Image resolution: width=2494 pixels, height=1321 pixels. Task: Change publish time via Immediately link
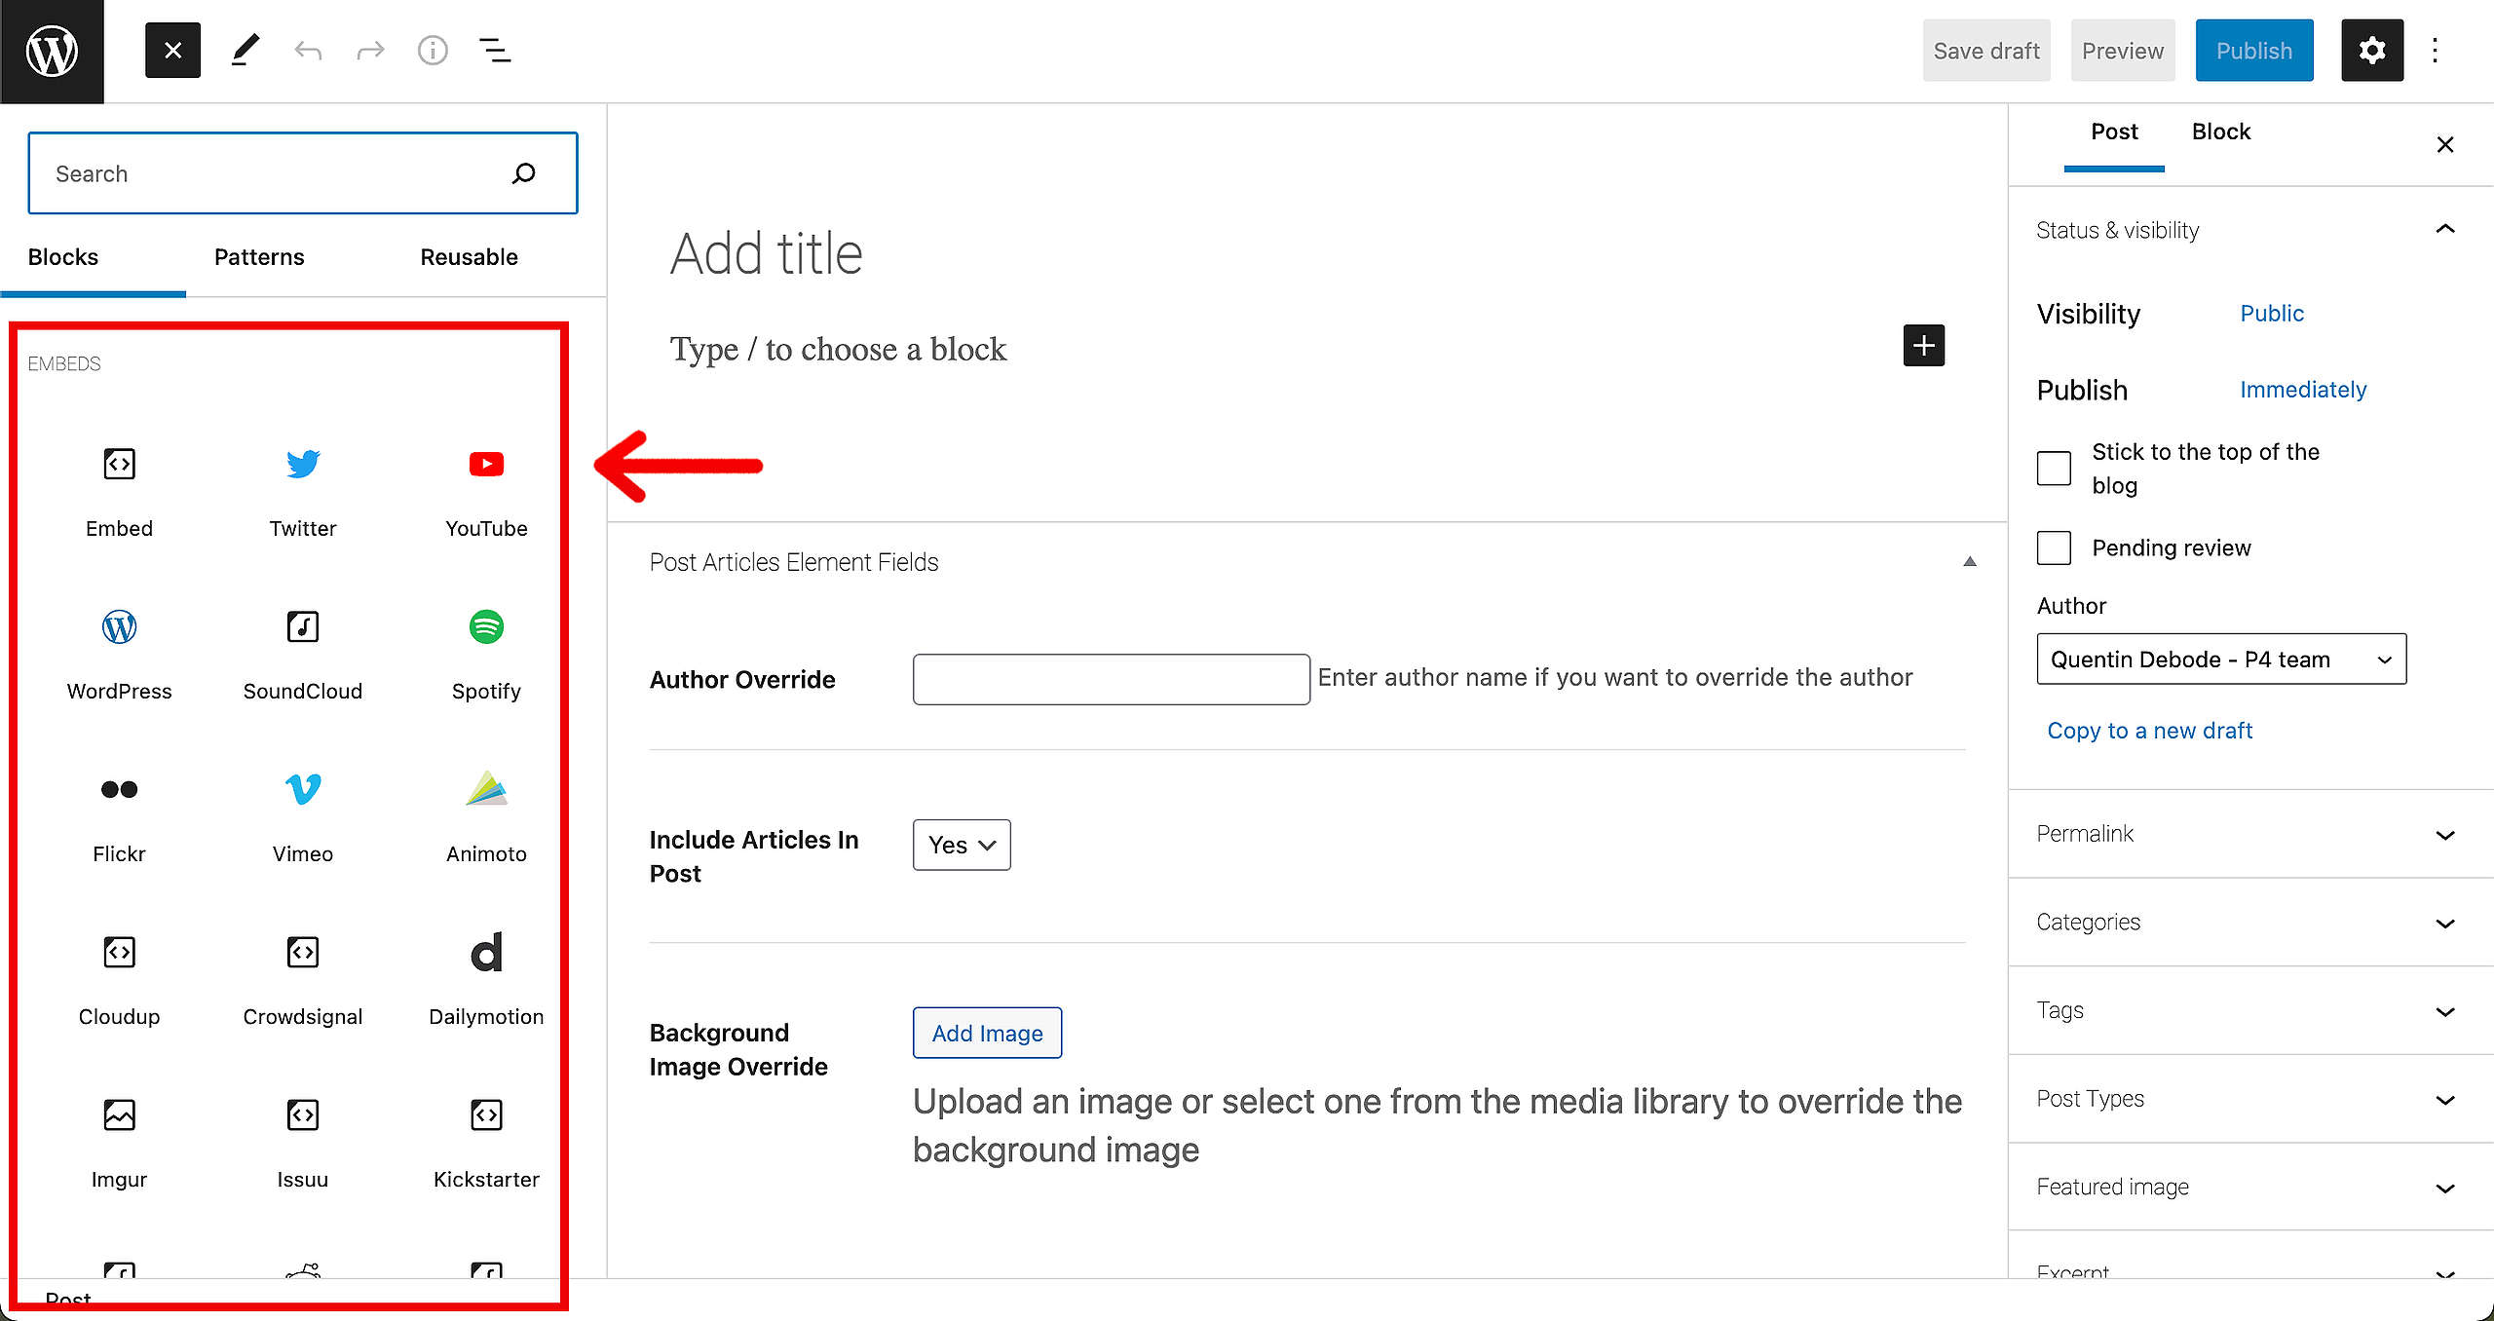2303,390
